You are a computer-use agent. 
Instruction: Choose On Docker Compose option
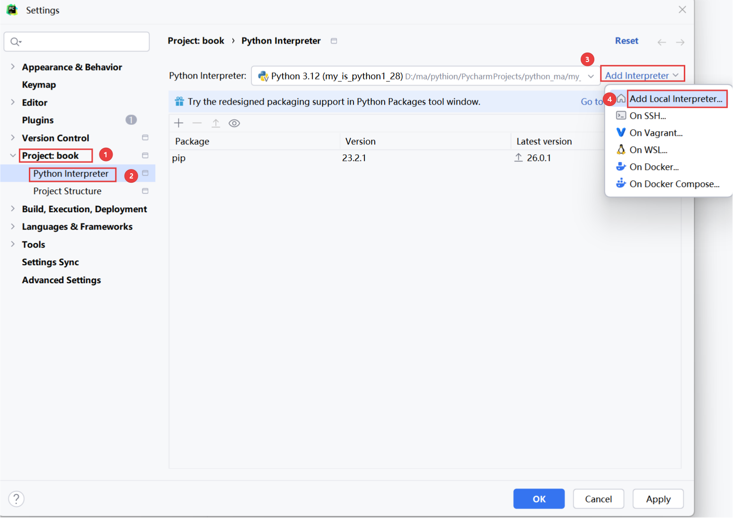[x=674, y=184]
